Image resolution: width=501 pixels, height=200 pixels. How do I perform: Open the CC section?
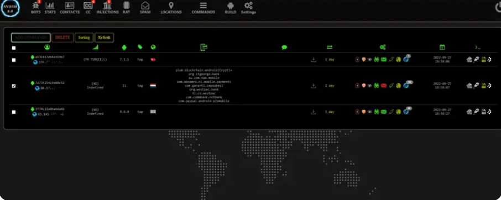click(x=88, y=7)
